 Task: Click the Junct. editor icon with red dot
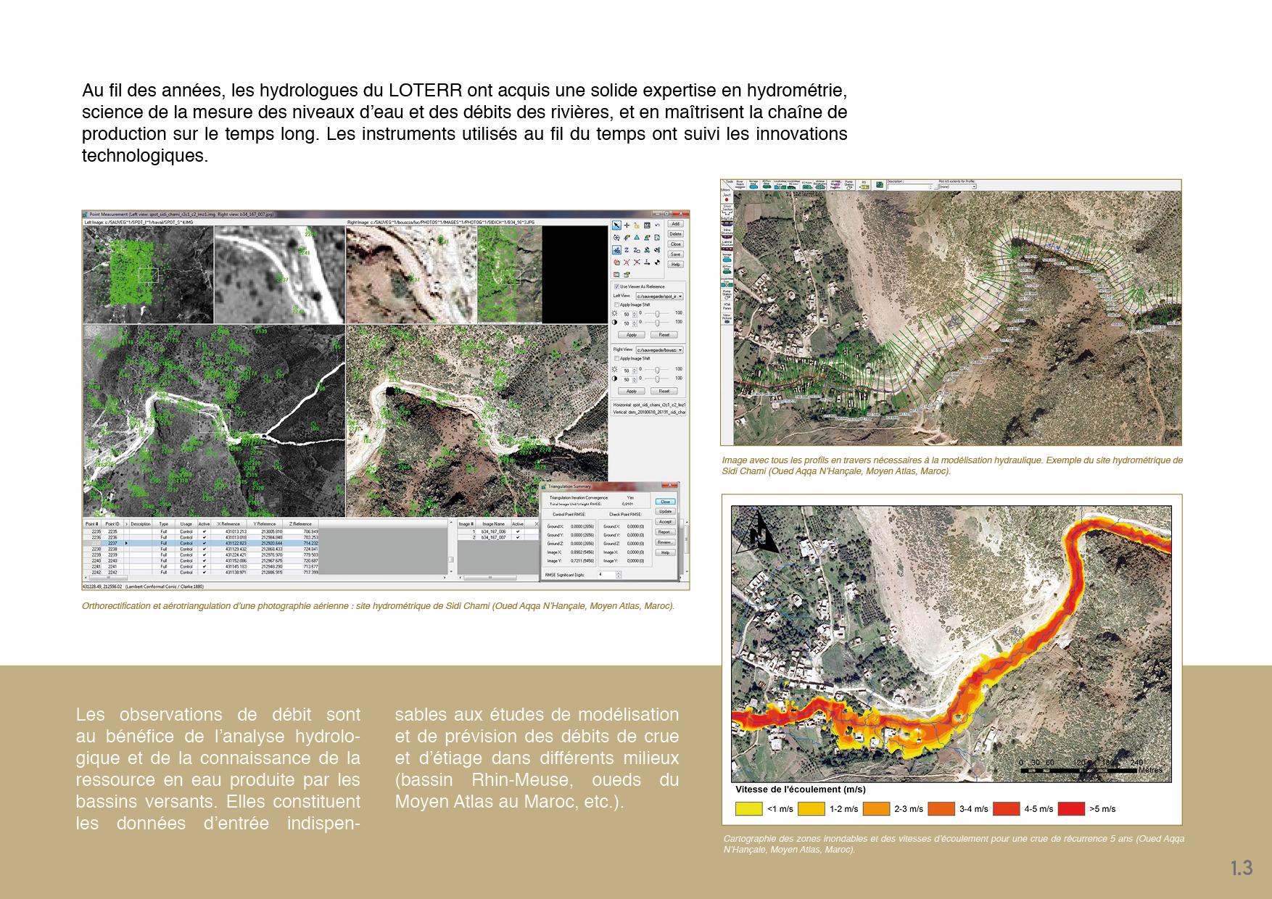click(727, 197)
